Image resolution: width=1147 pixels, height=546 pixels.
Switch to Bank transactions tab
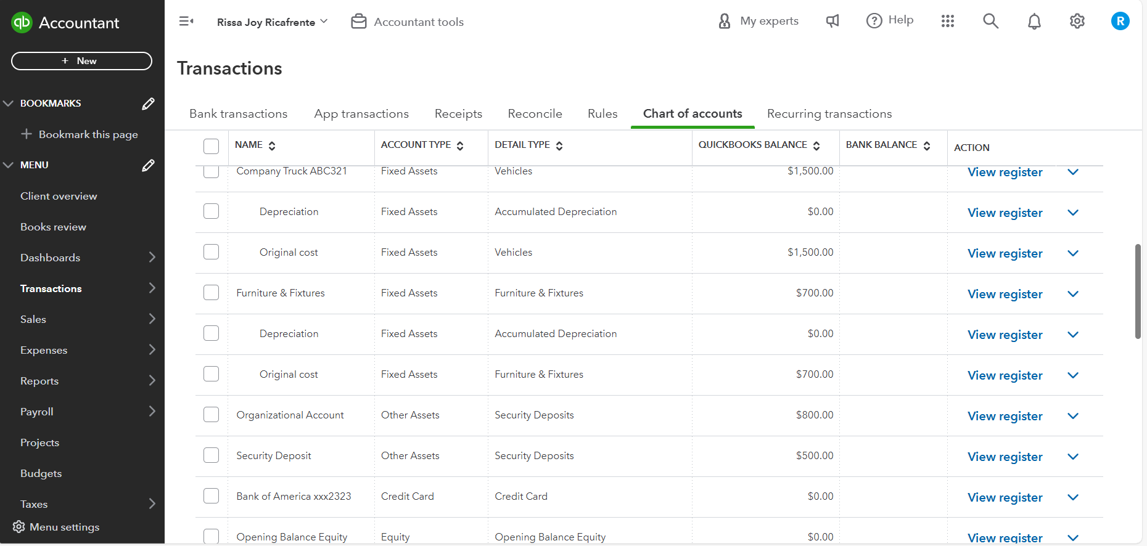tap(239, 114)
